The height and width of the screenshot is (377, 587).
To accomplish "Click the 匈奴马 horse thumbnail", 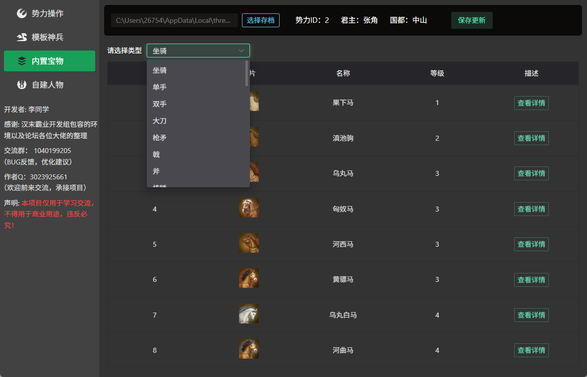I will click(249, 208).
